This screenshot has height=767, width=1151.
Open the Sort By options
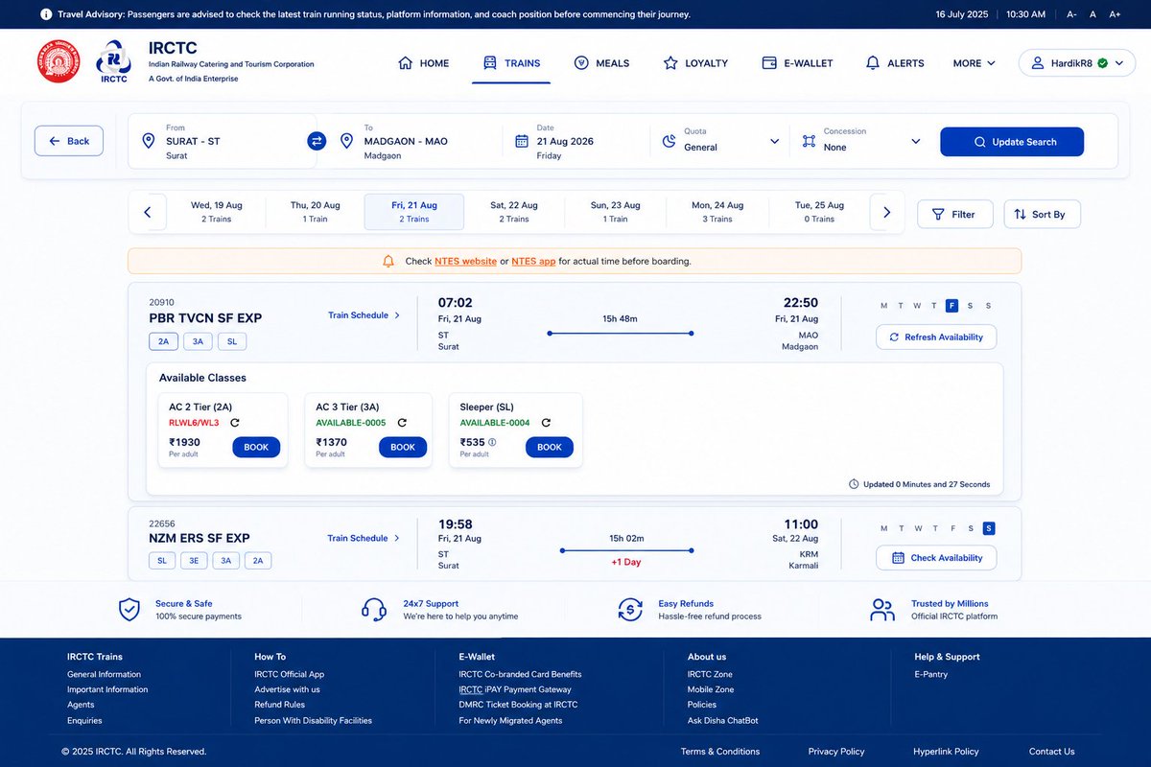[1042, 214]
